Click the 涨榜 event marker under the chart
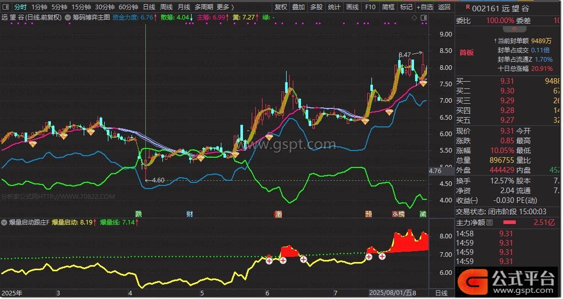The image size is (563, 299). (x=398, y=214)
